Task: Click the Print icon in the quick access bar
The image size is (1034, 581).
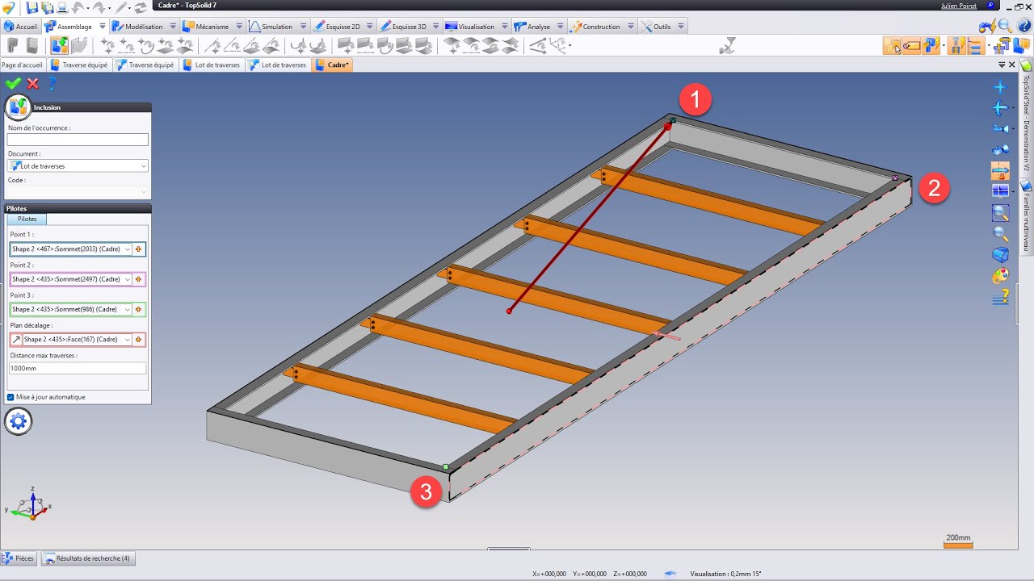Action: pyautogui.click(x=62, y=7)
